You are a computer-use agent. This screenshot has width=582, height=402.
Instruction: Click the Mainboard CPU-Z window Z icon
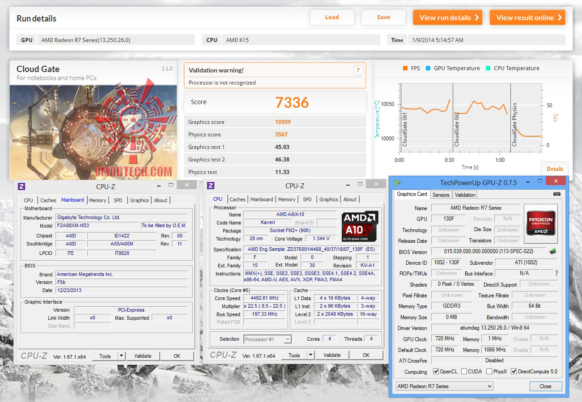tap(21, 186)
